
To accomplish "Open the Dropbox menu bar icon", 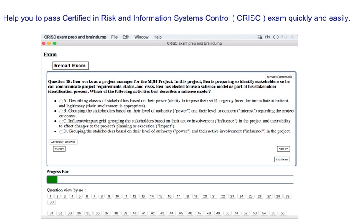I will [260, 37].
